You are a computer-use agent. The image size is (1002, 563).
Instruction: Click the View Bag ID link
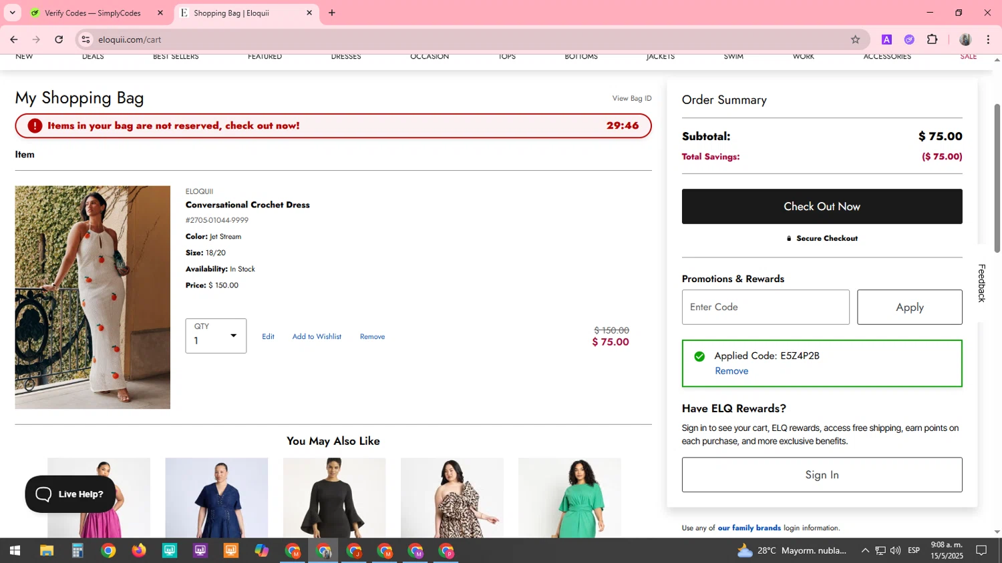(632, 98)
